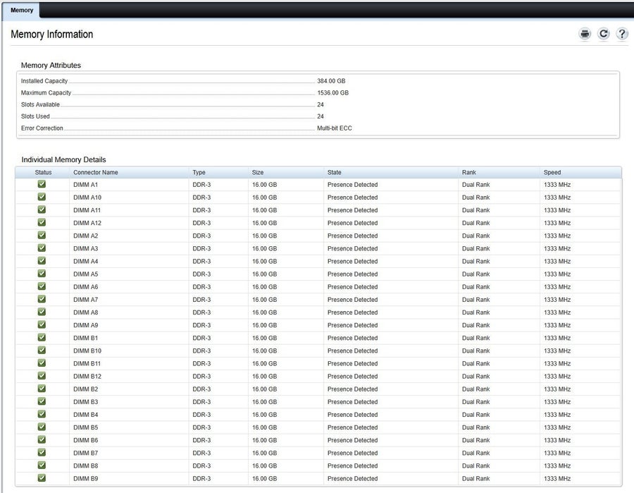Click the green status icon for DIMM B9
The width and height of the screenshot is (634, 493).
coord(42,478)
